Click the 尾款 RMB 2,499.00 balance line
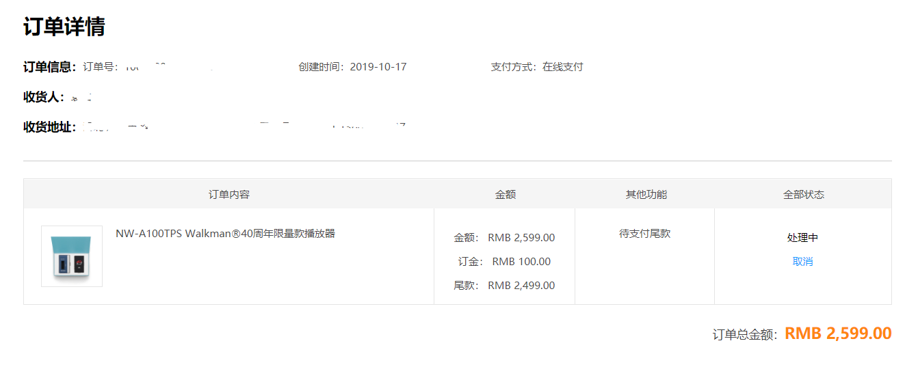This screenshot has height=367, width=918. click(x=504, y=286)
